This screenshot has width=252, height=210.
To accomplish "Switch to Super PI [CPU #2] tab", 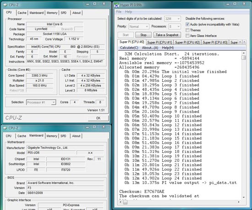I will pos(187,43).
